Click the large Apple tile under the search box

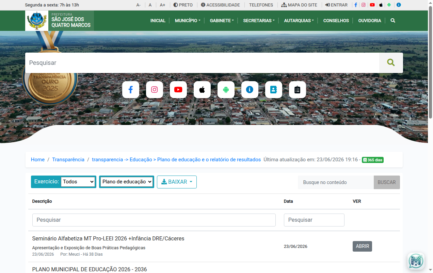(202, 90)
